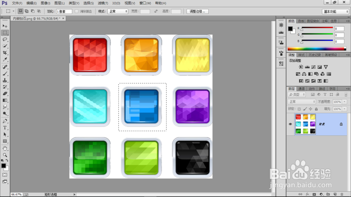
Task: Select the Brush tool
Action: [x=5, y=74]
